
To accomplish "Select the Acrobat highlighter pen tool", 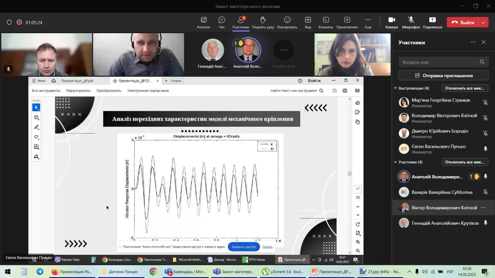I will click(36, 127).
